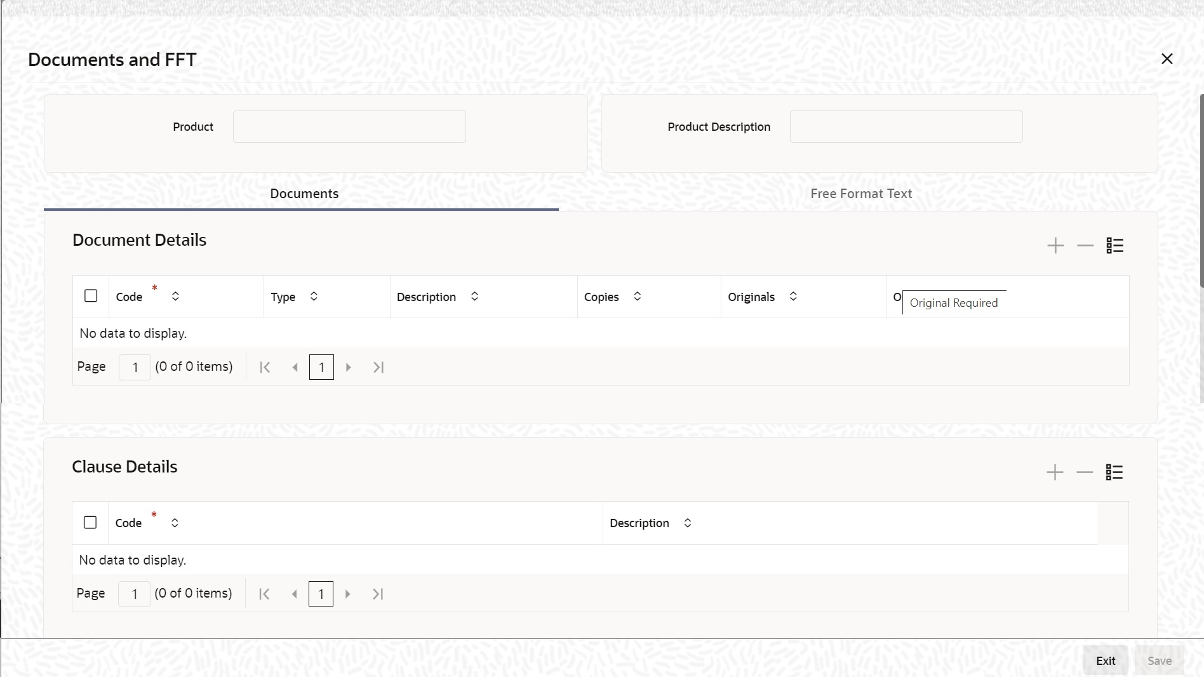
Task: Focus the Product Description input field
Action: [906, 126]
